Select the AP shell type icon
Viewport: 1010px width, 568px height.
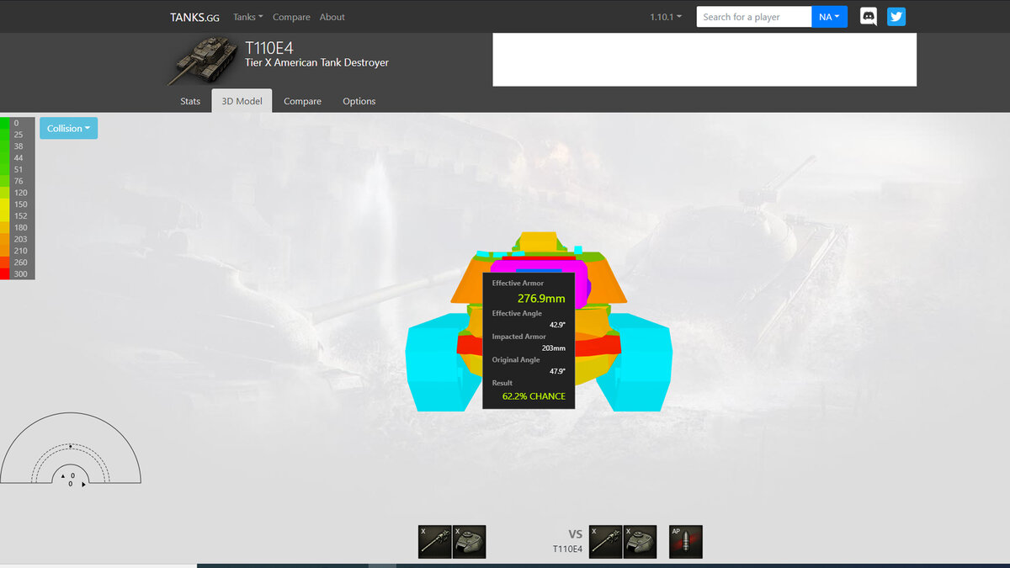[x=686, y=542]
